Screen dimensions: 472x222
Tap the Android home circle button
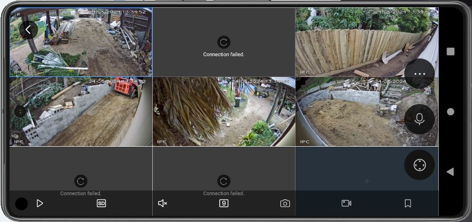(451, 112)
